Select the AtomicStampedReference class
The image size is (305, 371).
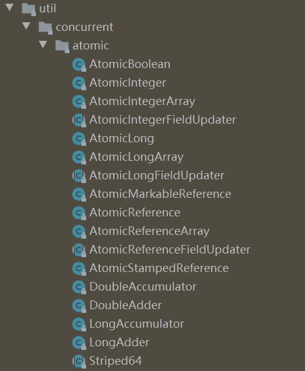(159, 268)
